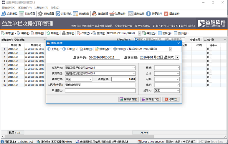The height and width of the screenshot is (144, 228).
Task: Click 删除(D) delete record
Action: [37, 33]
